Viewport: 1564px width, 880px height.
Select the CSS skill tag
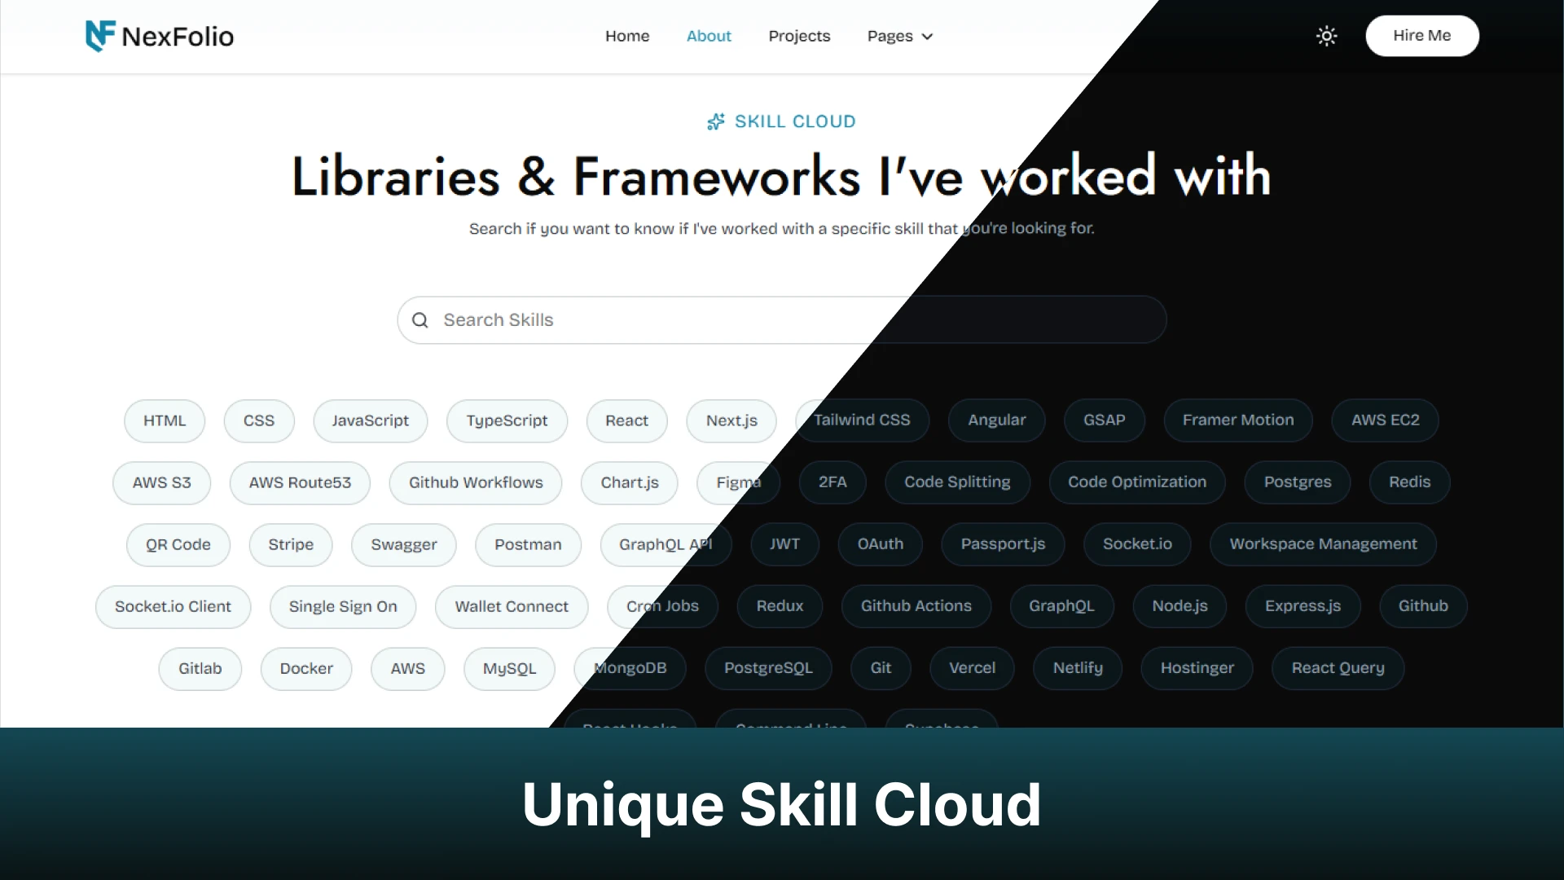click(259, 420)
